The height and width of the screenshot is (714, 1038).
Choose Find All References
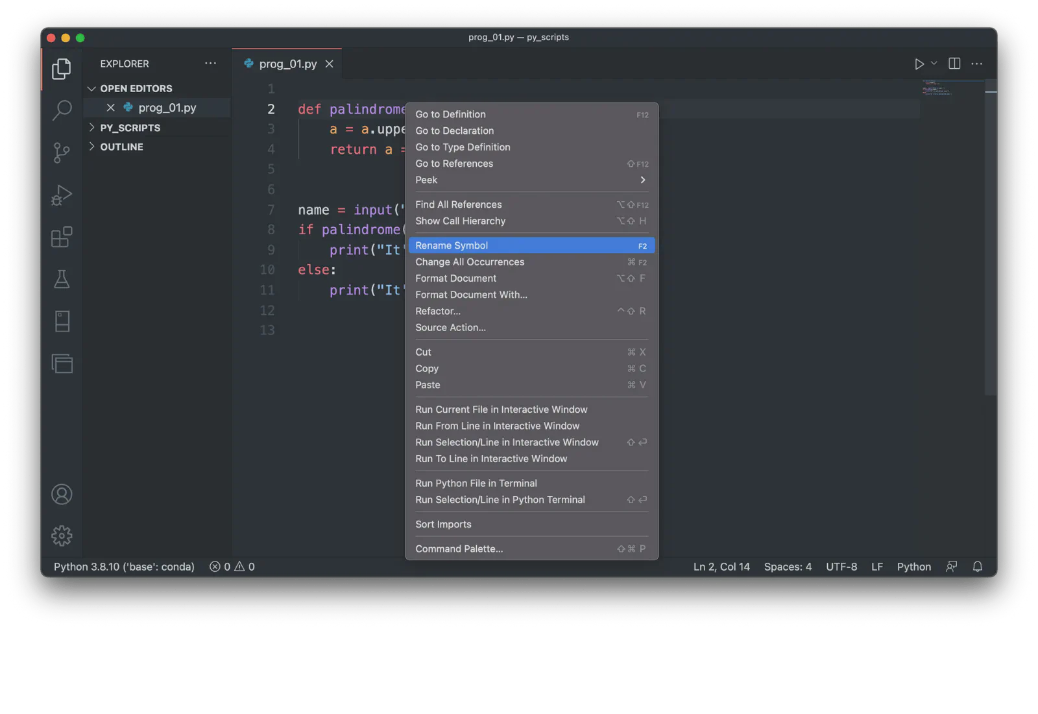(531, 204)
